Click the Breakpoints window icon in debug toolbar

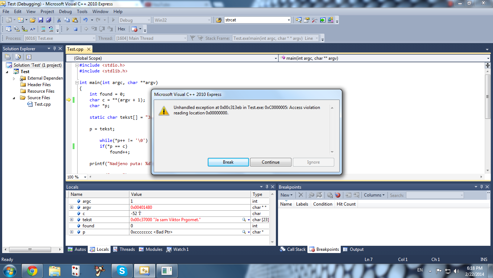pyautogui.click(x=134, y=29)
